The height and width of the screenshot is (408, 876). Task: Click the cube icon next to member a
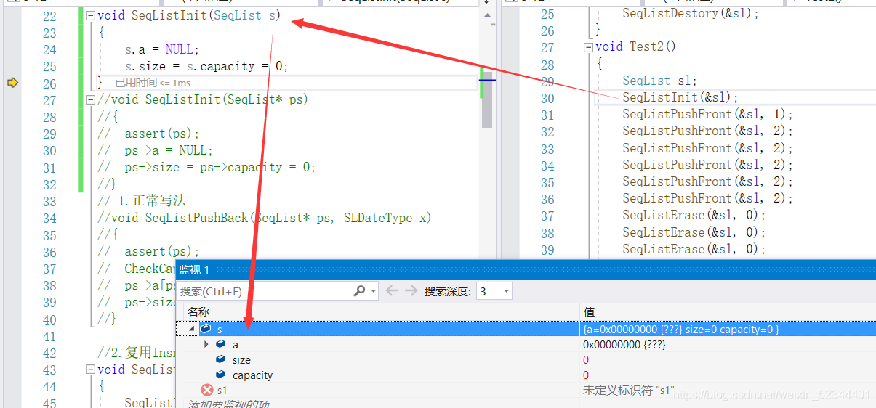(x=220, y=345)
